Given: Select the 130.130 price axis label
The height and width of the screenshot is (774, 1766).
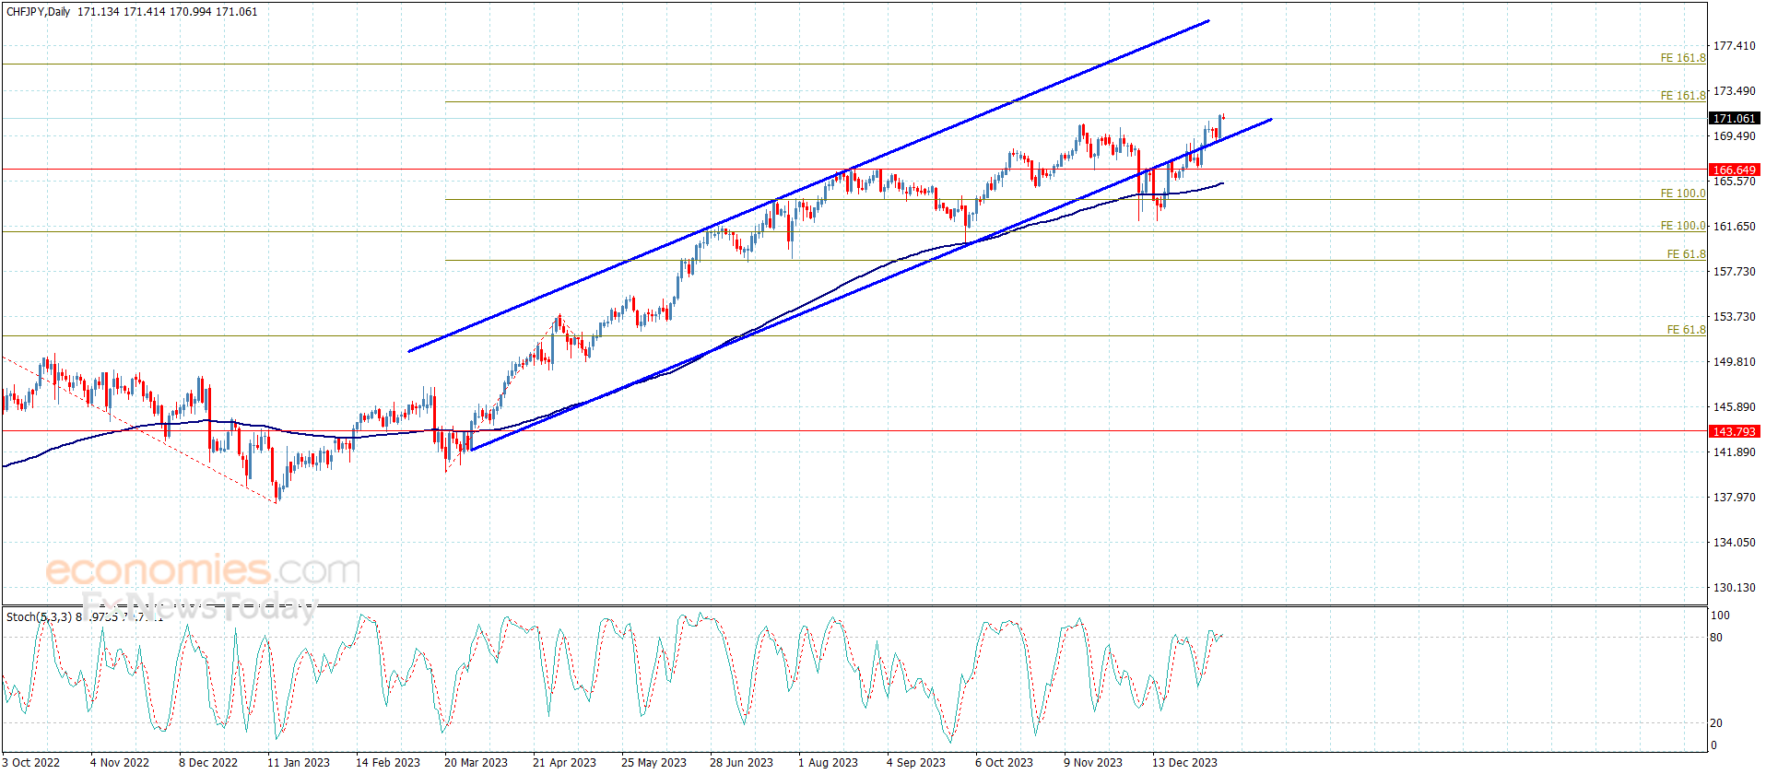Looking at the screenshot, I should pyautogui.click(x=1734, y=588).
